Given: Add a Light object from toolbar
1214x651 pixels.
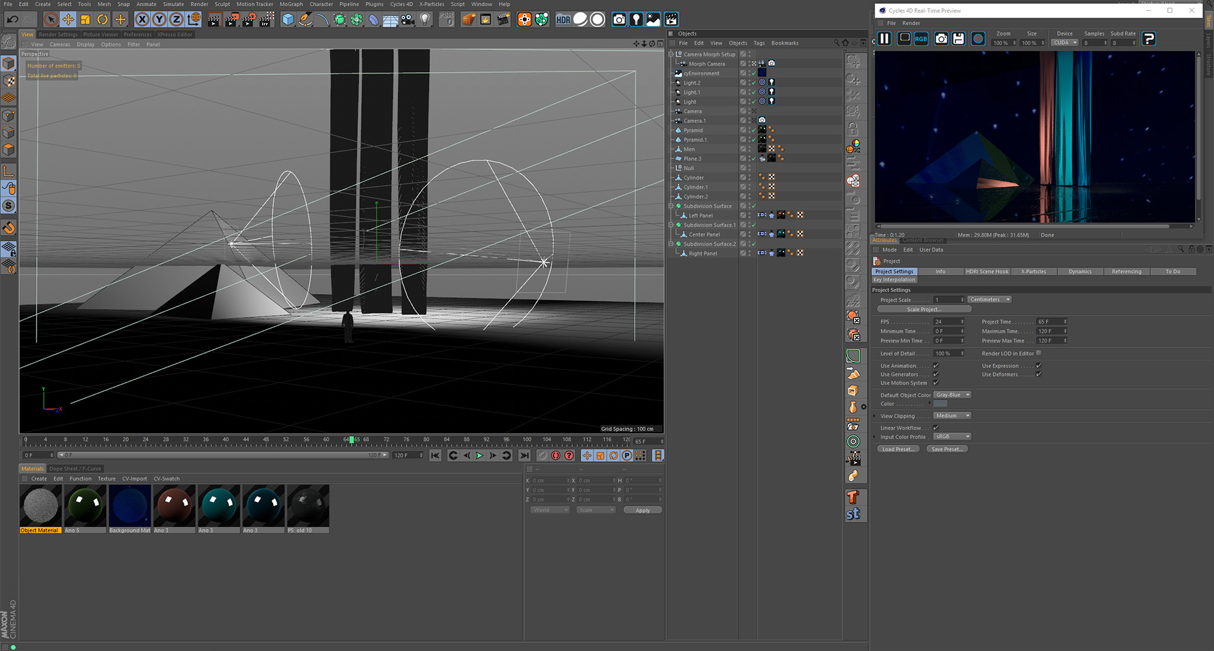Looking at the screenshot, I should click(x=425, y=20).
